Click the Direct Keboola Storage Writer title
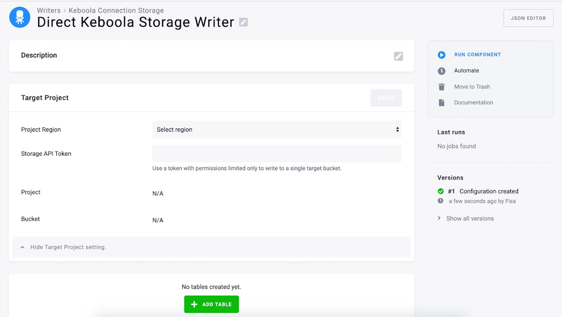Screen dimensions: 562x317 [x=136, y=22]
